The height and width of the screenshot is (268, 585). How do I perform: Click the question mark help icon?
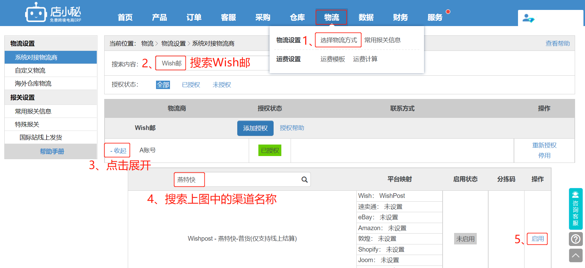[576, 239]
